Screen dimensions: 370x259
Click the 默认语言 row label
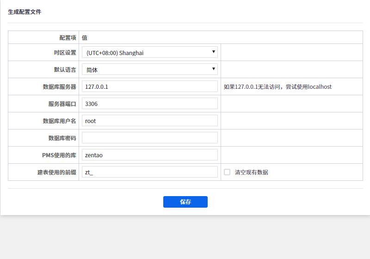pyautogui.click(x=65, y=70)
